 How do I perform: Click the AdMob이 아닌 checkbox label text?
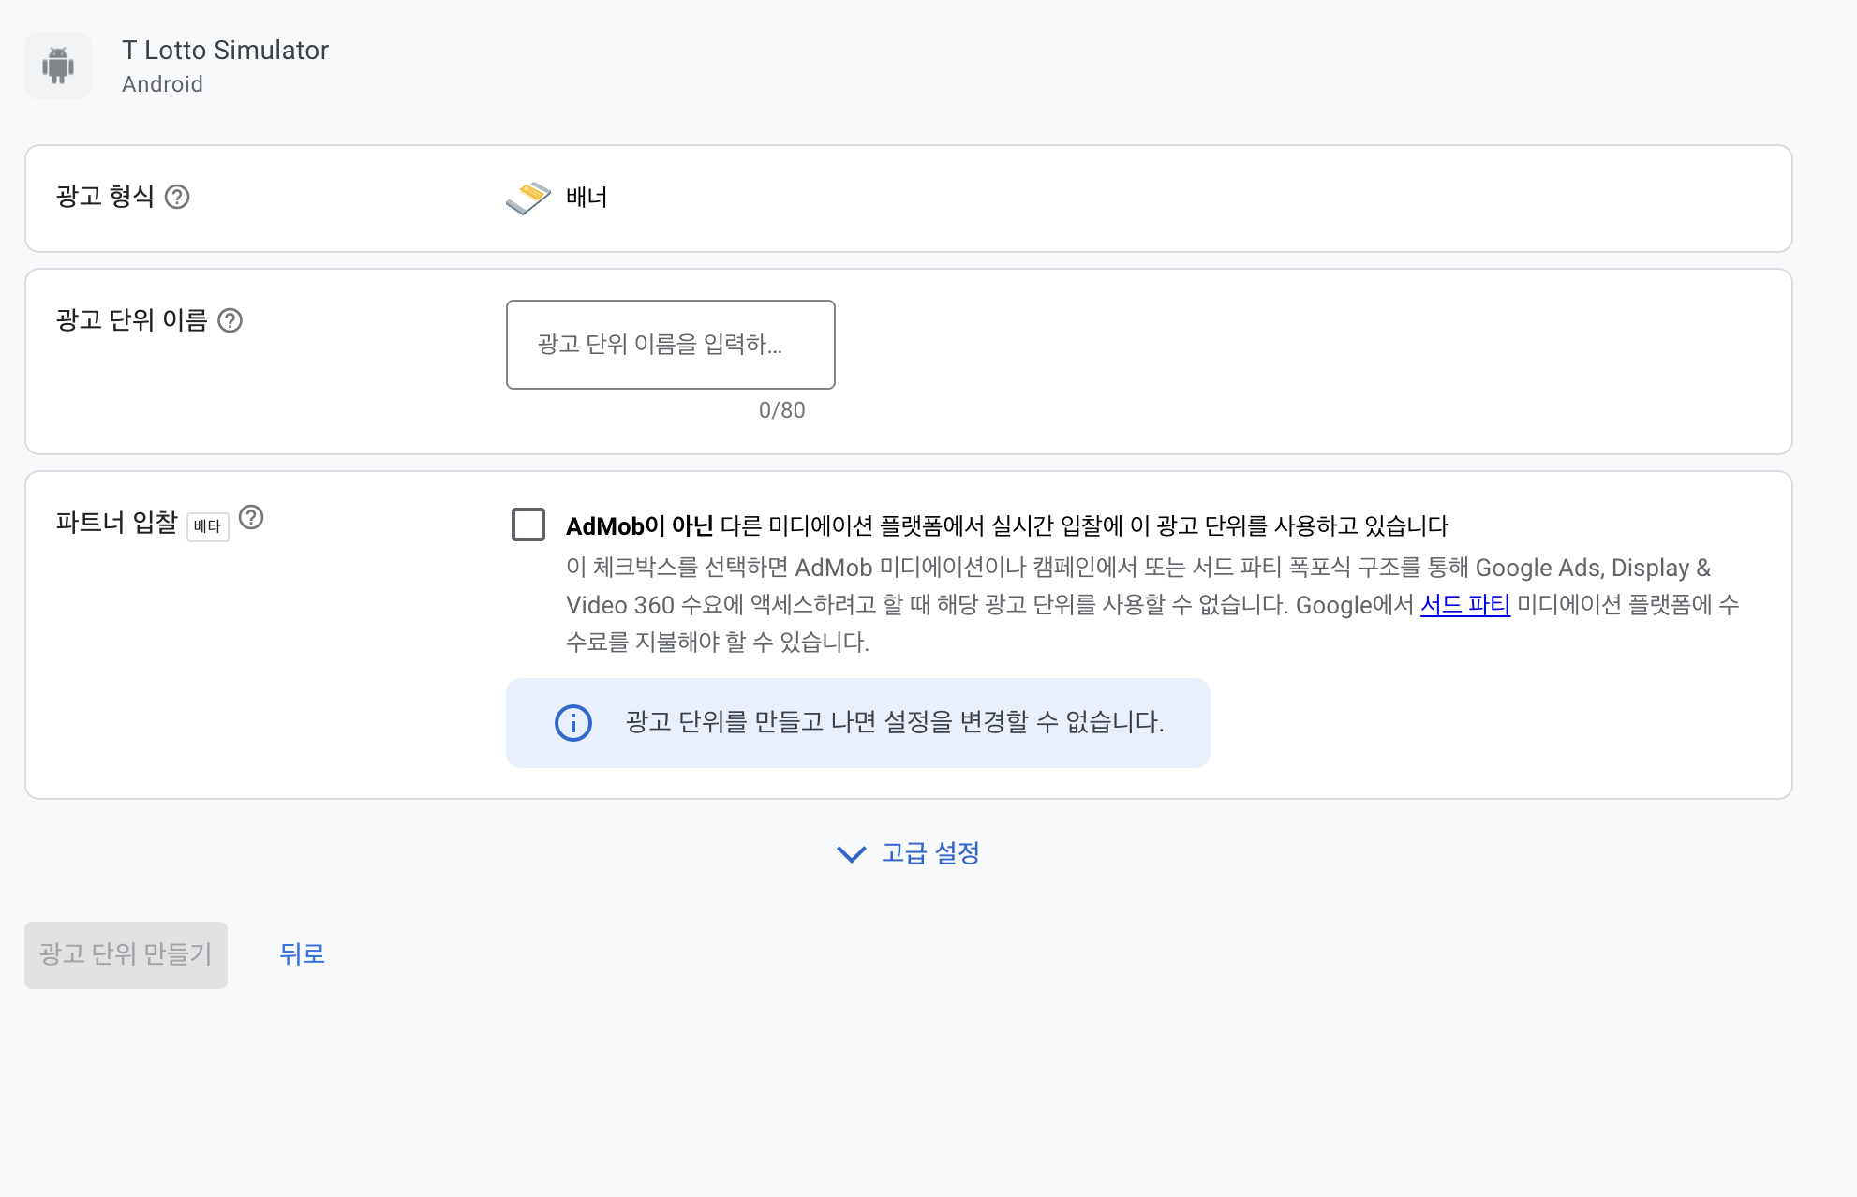[x=1006, y=526]
